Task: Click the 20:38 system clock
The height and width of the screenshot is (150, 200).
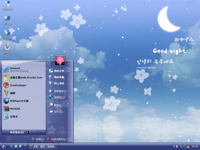Action: (x=195, y=147)
